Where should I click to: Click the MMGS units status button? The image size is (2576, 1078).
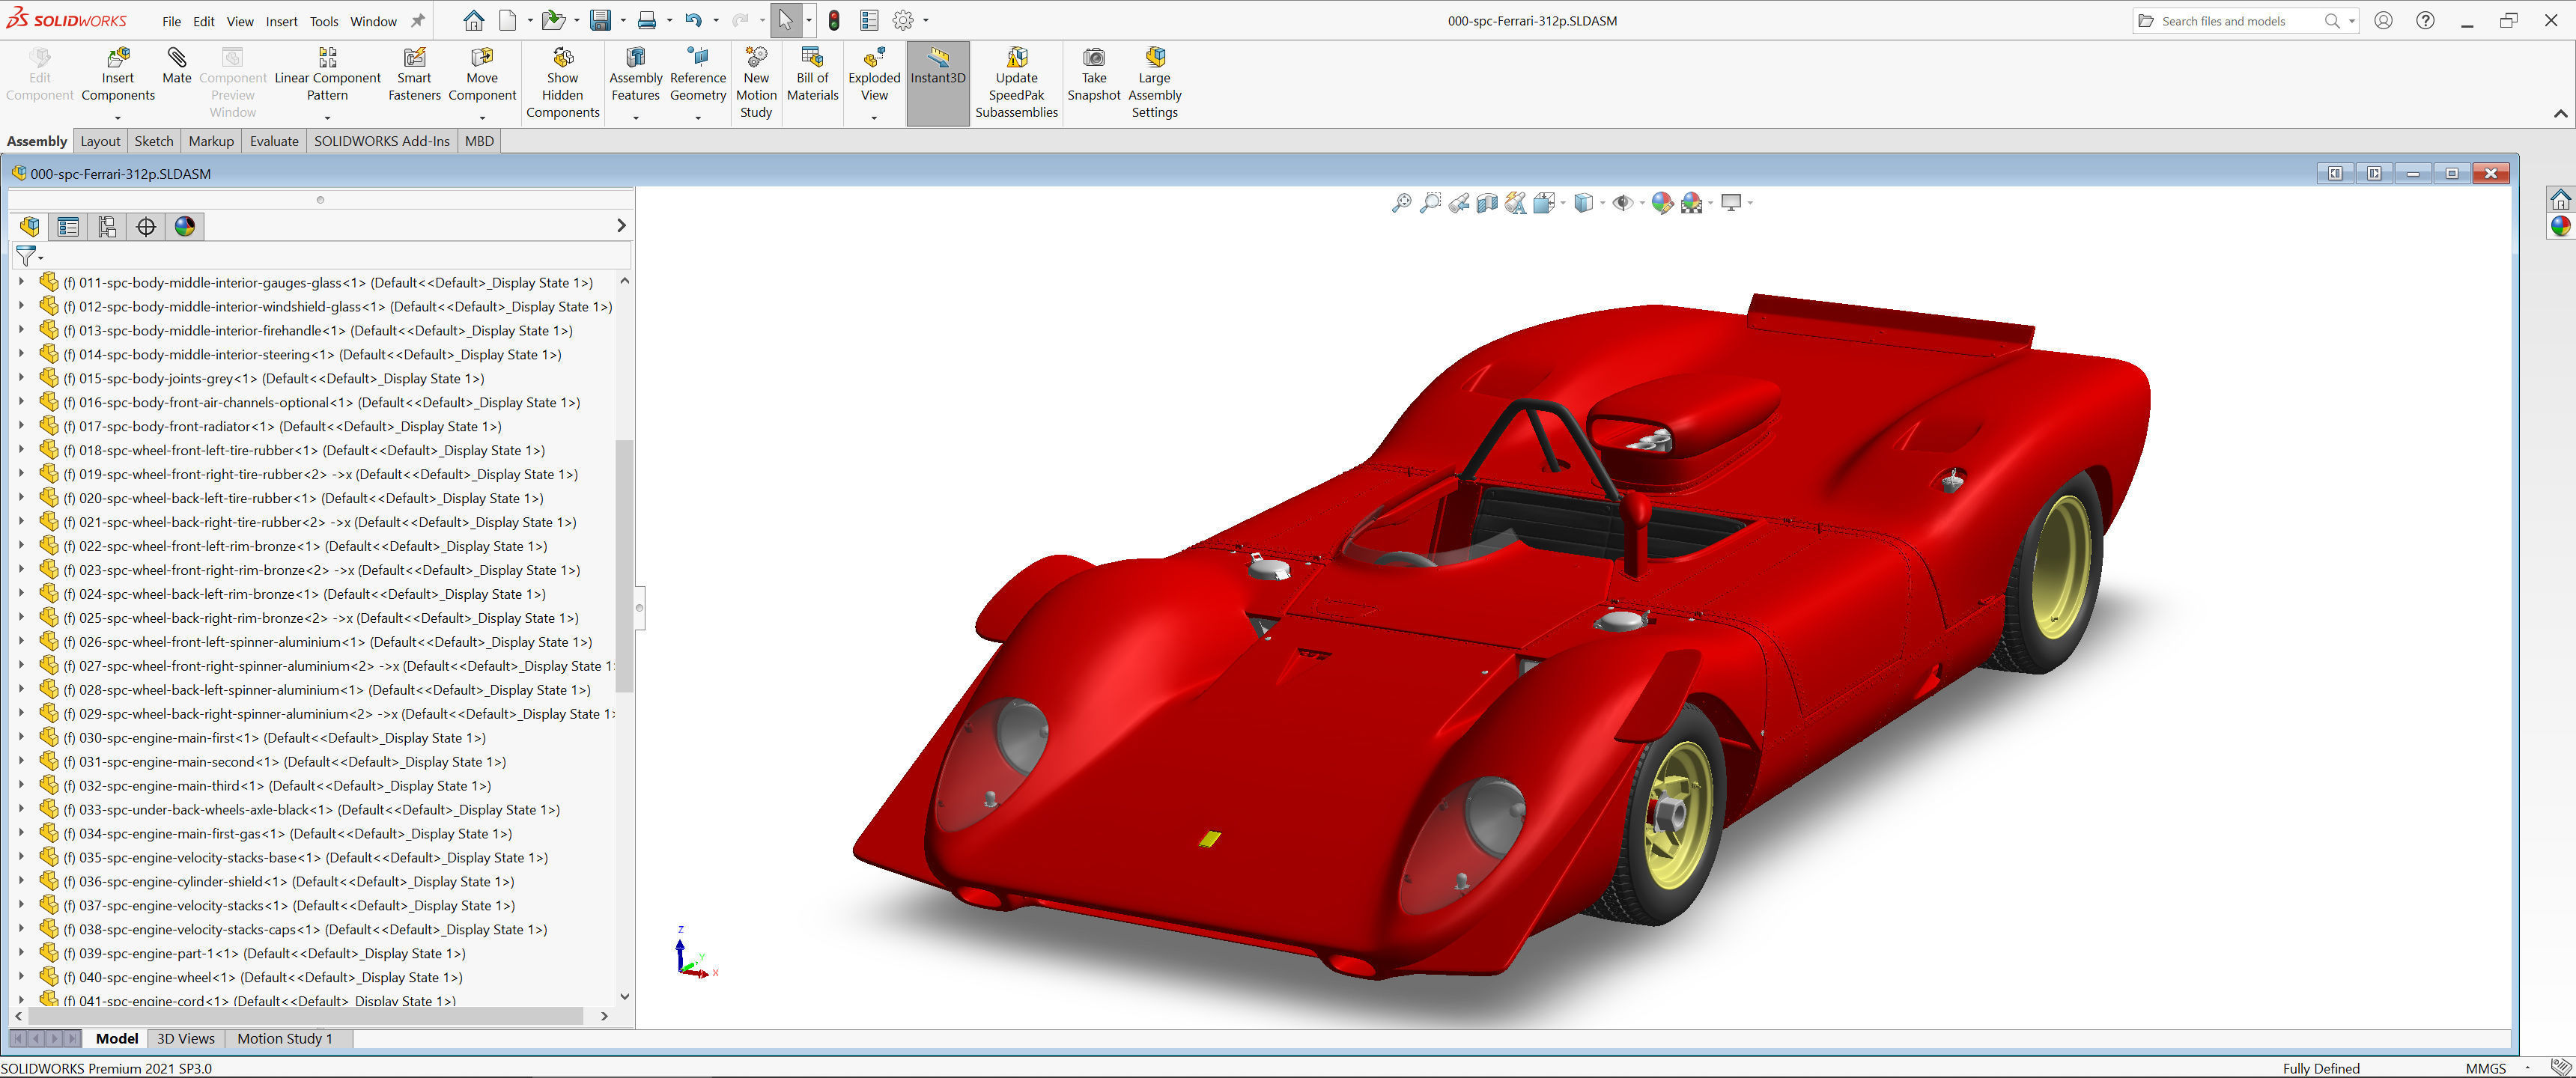(x=2485, y=1068)
